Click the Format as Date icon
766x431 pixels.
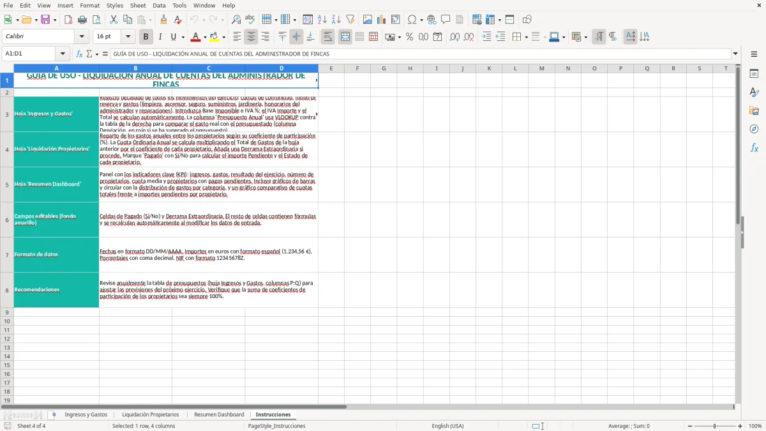pyautogui.click(x=438, y=37)
